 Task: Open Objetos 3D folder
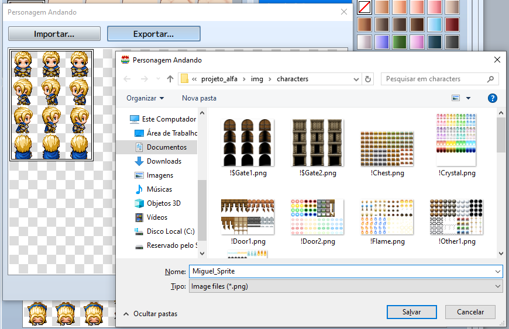[x=157, y=203]
